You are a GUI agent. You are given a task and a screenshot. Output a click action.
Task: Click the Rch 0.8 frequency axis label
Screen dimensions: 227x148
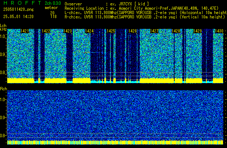tap(3, 135)
